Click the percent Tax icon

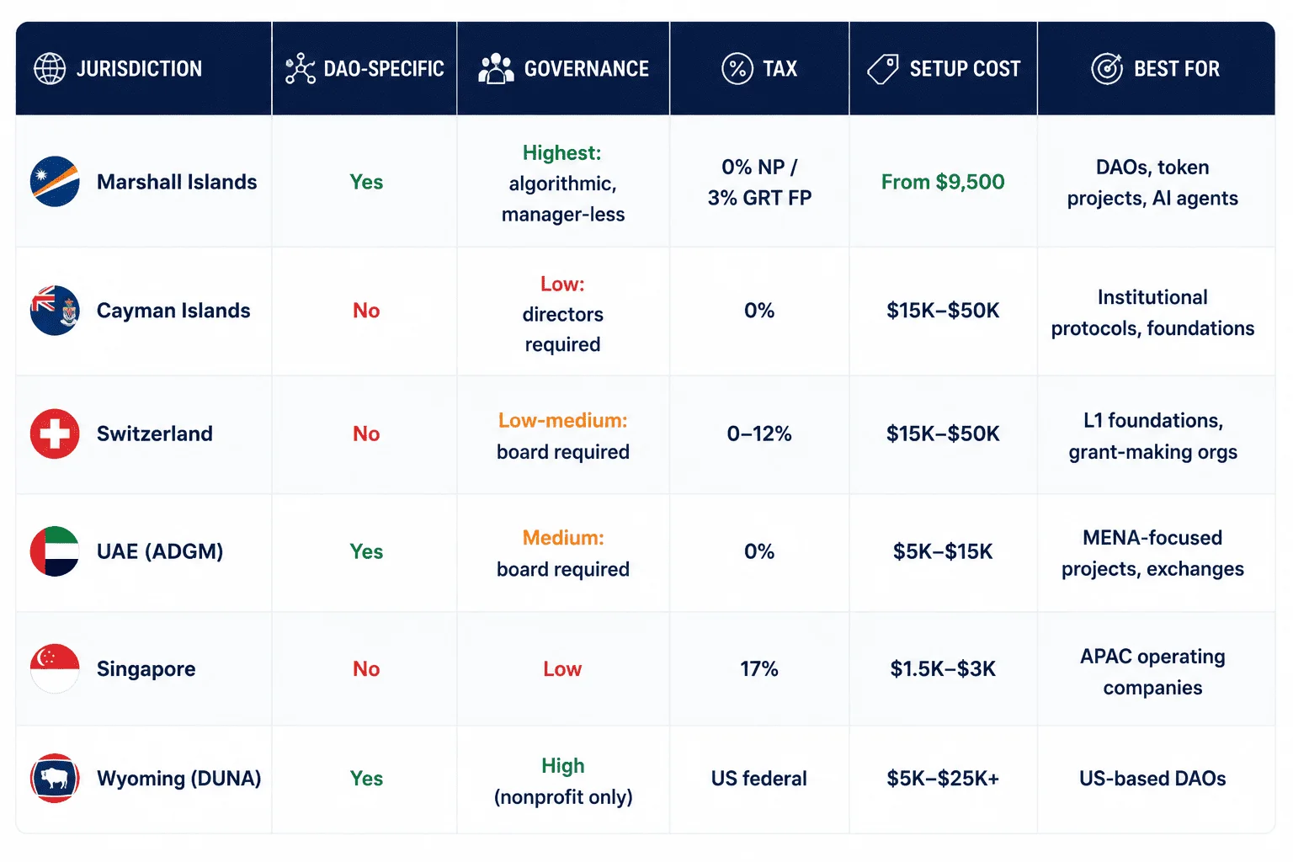coord(737,68)
